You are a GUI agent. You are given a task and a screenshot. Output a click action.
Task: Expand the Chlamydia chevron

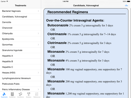click(x=38, y=33)
